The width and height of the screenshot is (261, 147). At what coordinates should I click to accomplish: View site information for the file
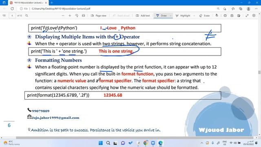(24, 9)
